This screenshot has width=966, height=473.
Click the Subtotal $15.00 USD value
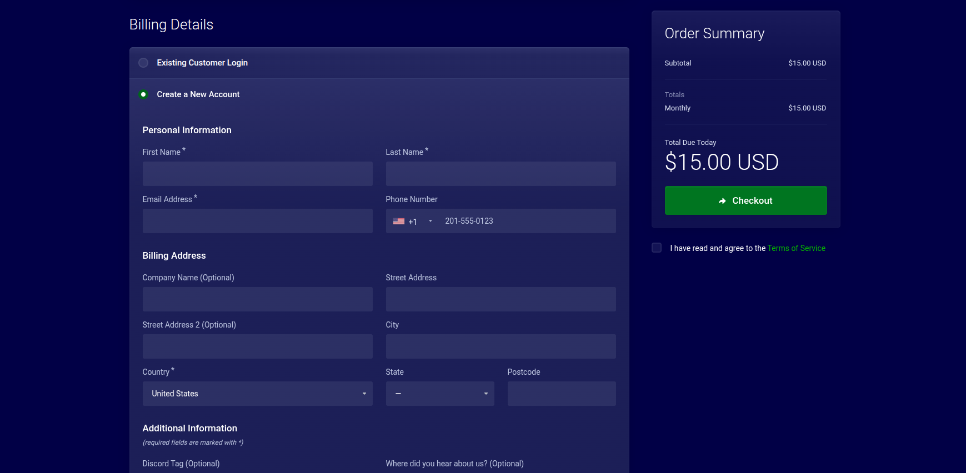tap(807, 63)
